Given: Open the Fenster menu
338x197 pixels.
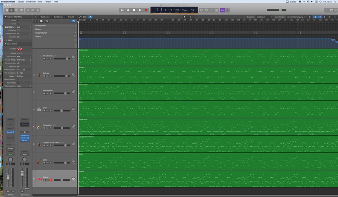Looking at the screenshot, I should [48, 2].
